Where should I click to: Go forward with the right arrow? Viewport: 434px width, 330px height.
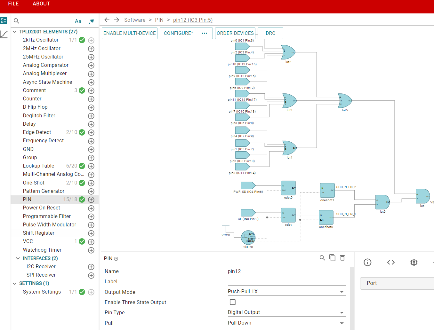click(x=117, y=20)
